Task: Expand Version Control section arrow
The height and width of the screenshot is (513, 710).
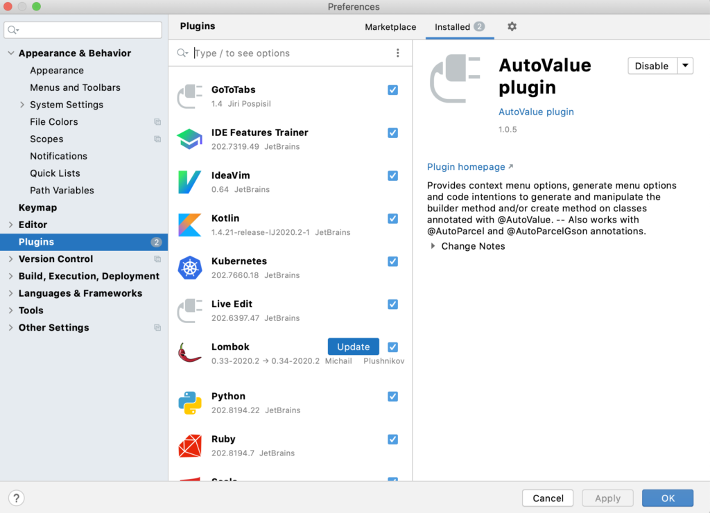Action: [x=11, y=259]
